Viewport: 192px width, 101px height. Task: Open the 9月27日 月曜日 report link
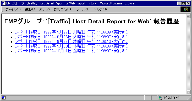pos(72,32)
